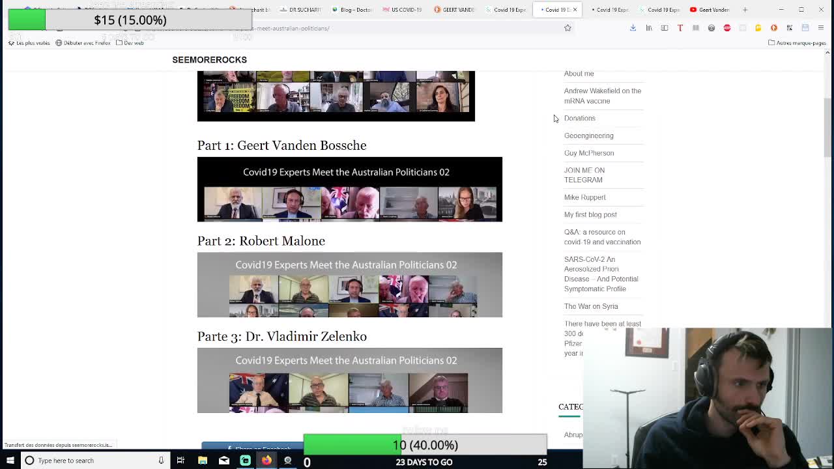Open My first blog post link
The height and width of the screenshot is (469, 834).
pos(590,214)
